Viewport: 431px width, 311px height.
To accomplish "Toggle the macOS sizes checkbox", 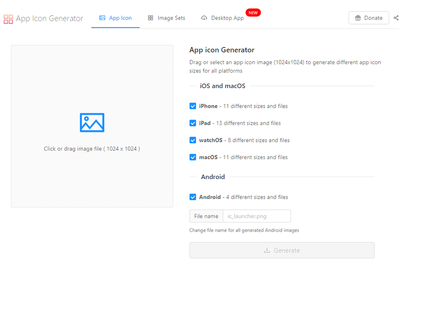I will tap(193, 157).
